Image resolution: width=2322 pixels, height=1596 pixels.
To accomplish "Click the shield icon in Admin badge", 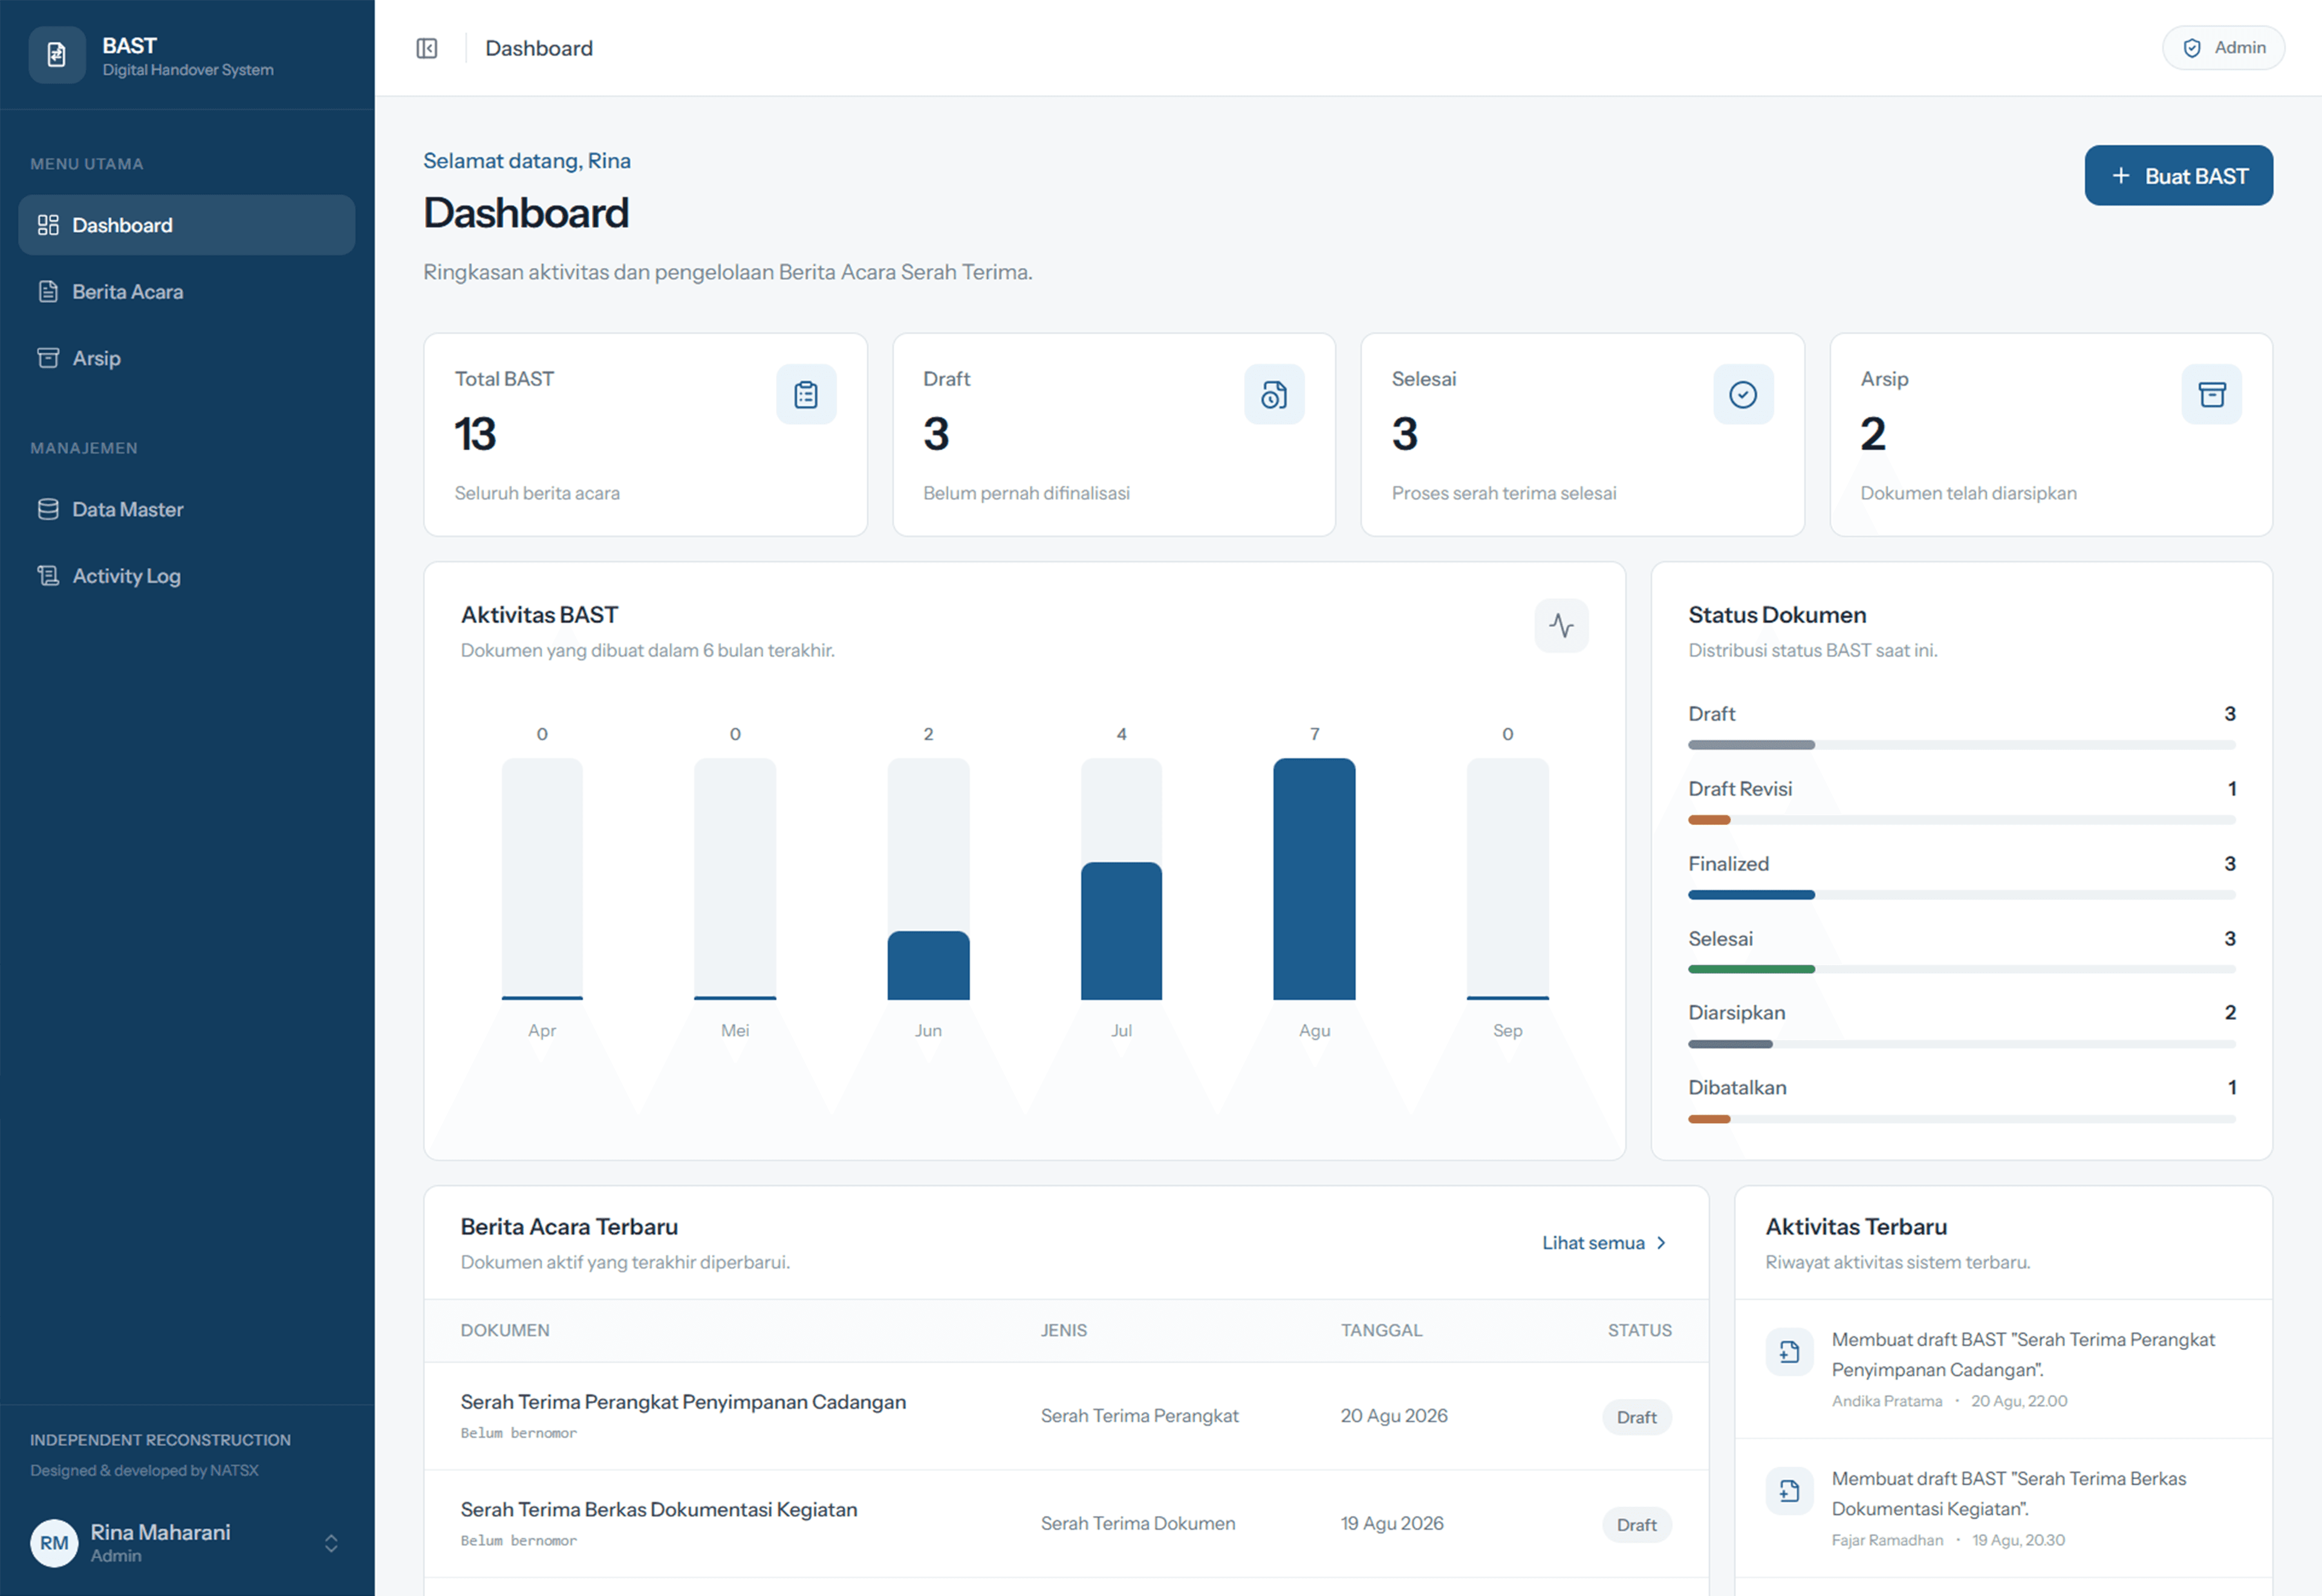I will tap(2192, 48).
